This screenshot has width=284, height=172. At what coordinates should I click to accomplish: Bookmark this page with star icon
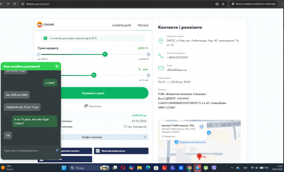tap(223, 4)
